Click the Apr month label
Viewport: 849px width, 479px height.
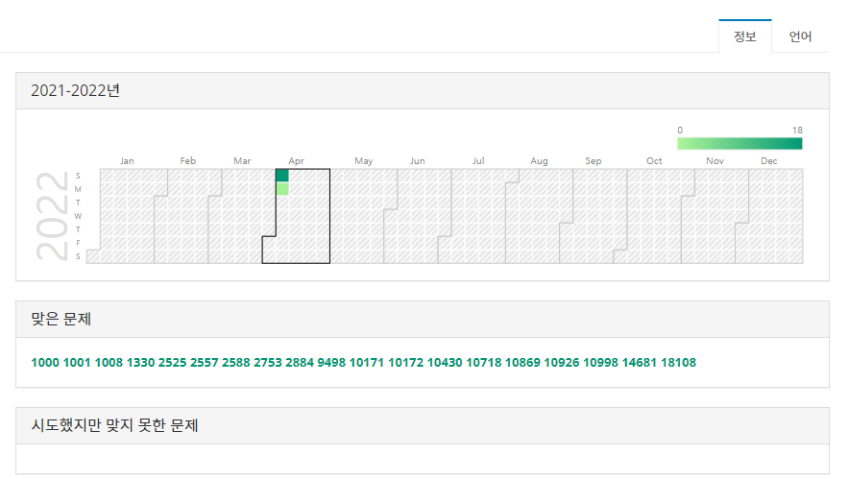(296, 160)
